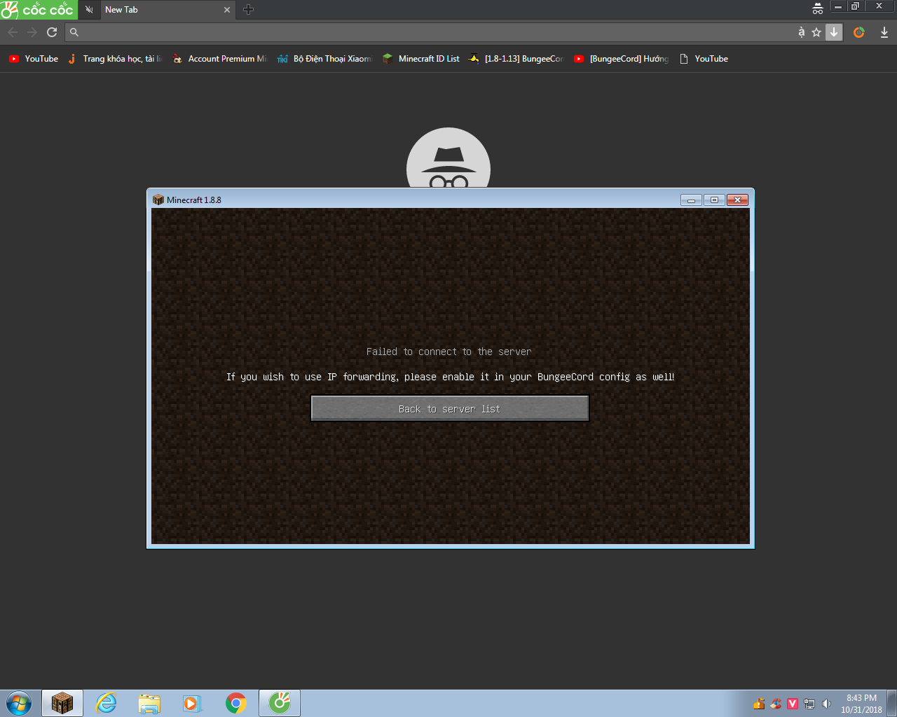The height and width of the screenshot is (717, 897).
Task: Switch to Minecraft in the taskbar
Action: [62, 703]
